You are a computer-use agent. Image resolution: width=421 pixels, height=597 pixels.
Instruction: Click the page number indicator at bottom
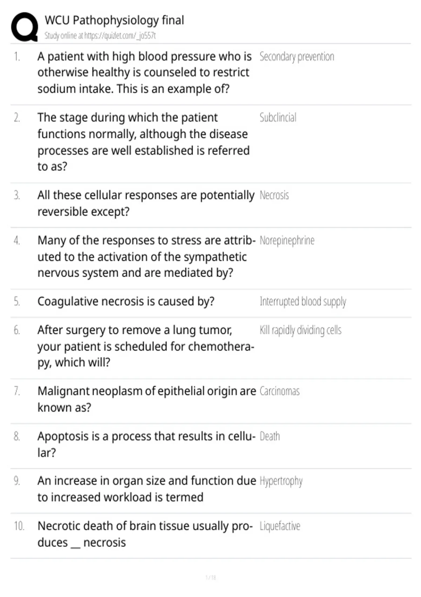(210, 577)
